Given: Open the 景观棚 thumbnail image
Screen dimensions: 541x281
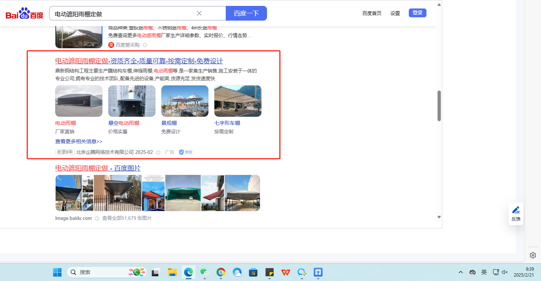Looking at the screenshot, I should point(185,101).
